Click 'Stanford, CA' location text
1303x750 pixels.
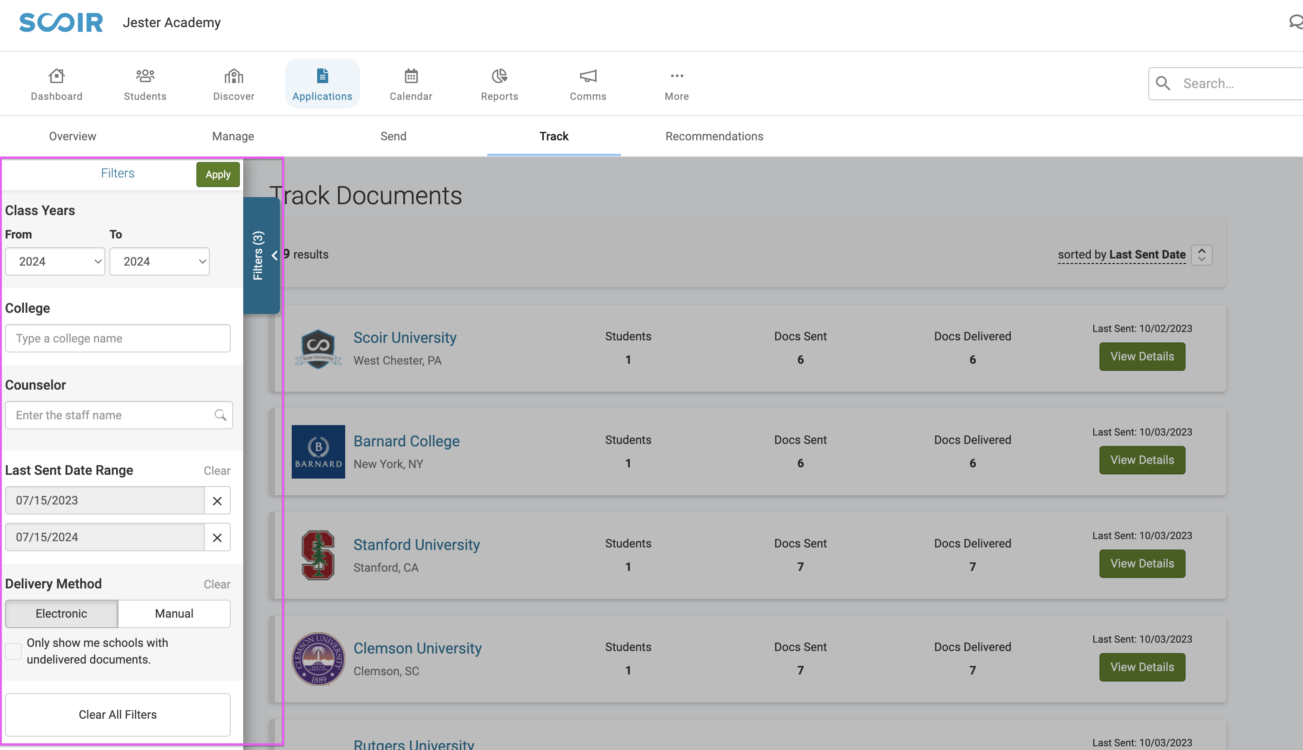click(386, 568)
